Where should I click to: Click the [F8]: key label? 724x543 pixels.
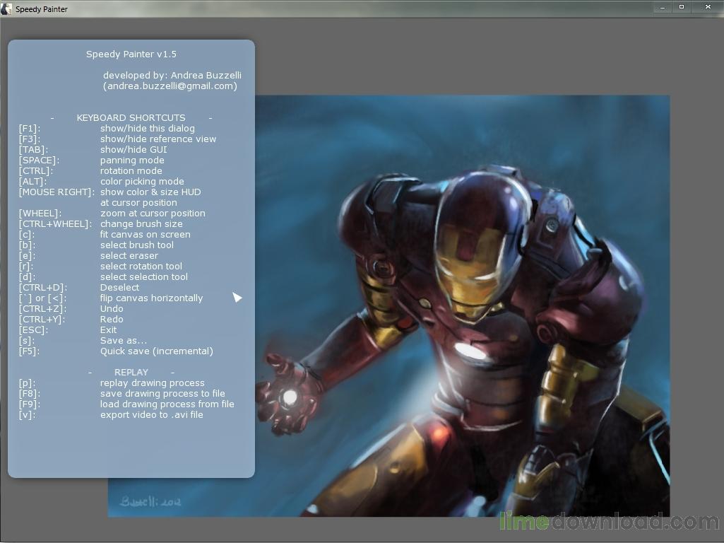click(30, 394)
